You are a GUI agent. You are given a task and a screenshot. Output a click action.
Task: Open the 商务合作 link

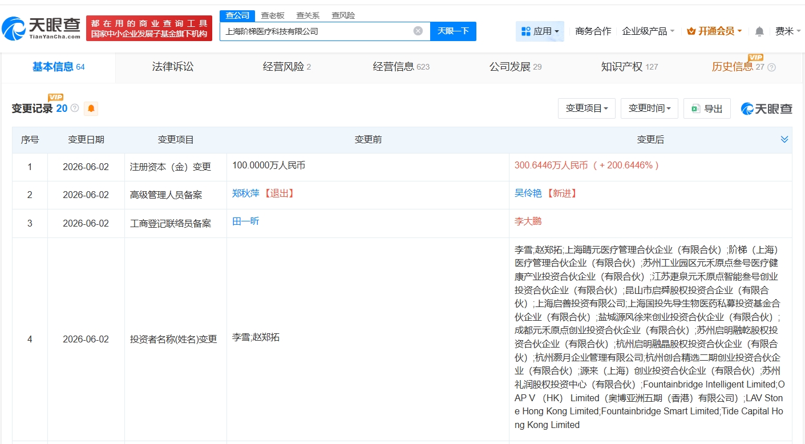(x=593, y=31)
